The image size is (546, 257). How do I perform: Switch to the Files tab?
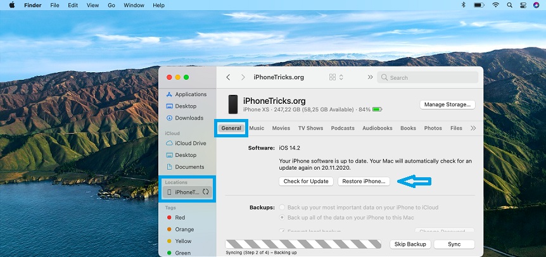[x=456, y=128]
